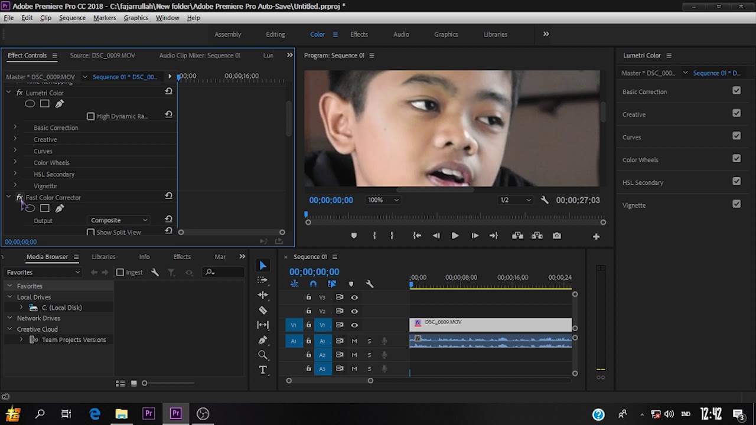Create ellipse mask under Lumetri Color
Viewport: 756px width, 425px height.
pos(30,104)
